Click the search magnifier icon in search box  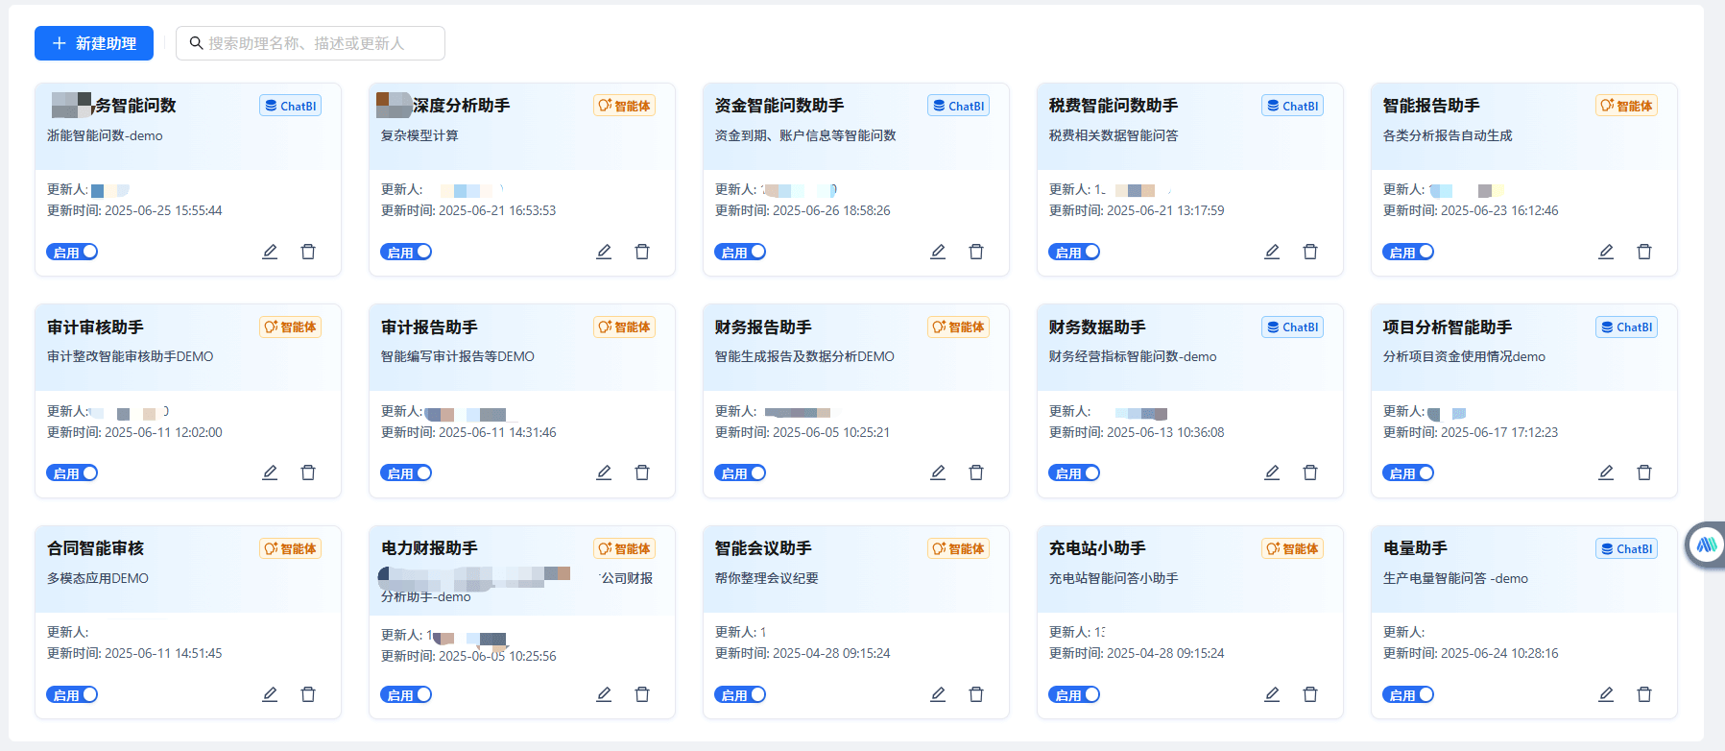(x=196, y=43)
